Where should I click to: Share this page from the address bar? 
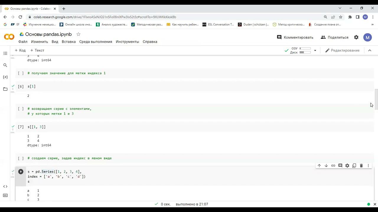pyautogui.click(x=333, y=17)
